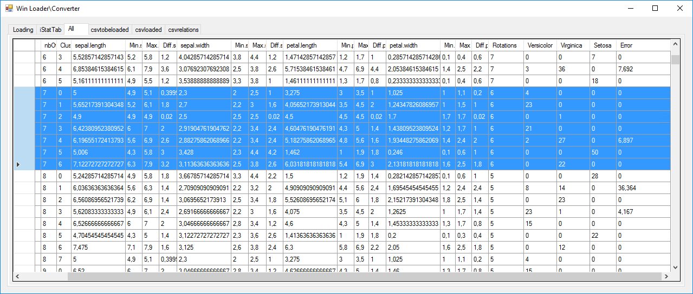Select Error cell 4,167
Screen dimensions: 693x294
[644, 212]
